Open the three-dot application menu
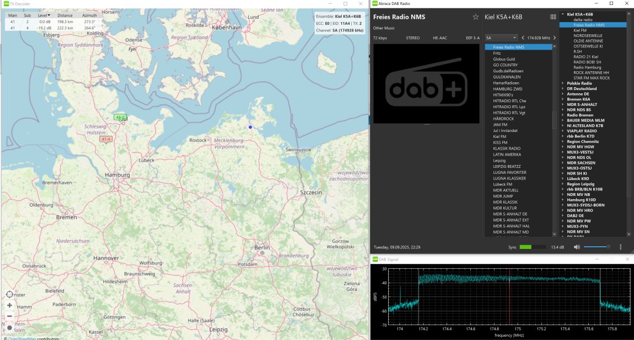Image resolution: width=634 pixels, height=340 pixels. (x=621, y=247)
